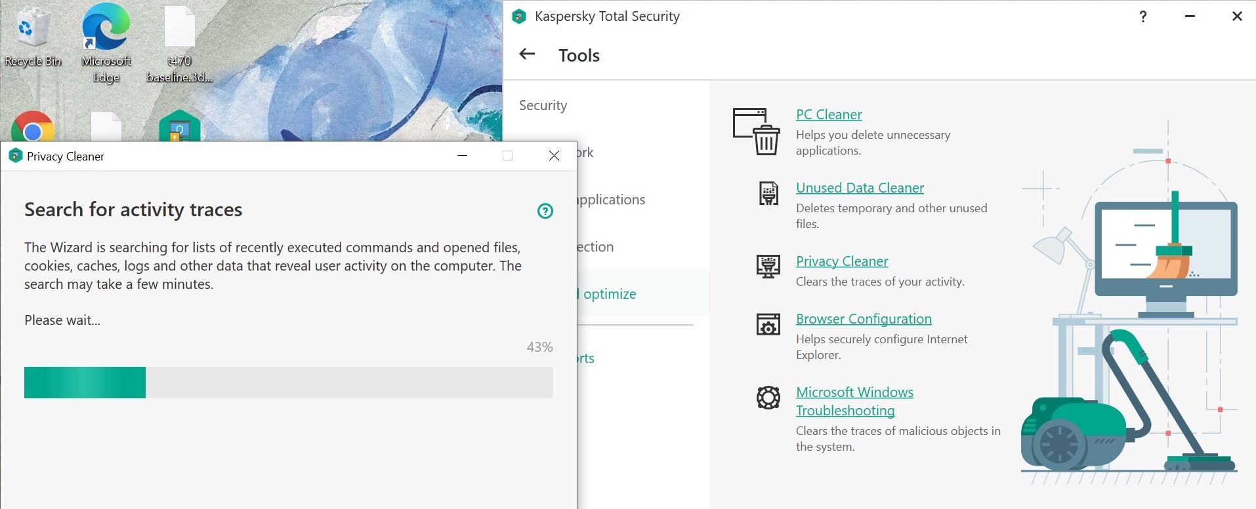Open the Browser Configuration link
The image size is (1256, 509).
click(x=864, y=319)
